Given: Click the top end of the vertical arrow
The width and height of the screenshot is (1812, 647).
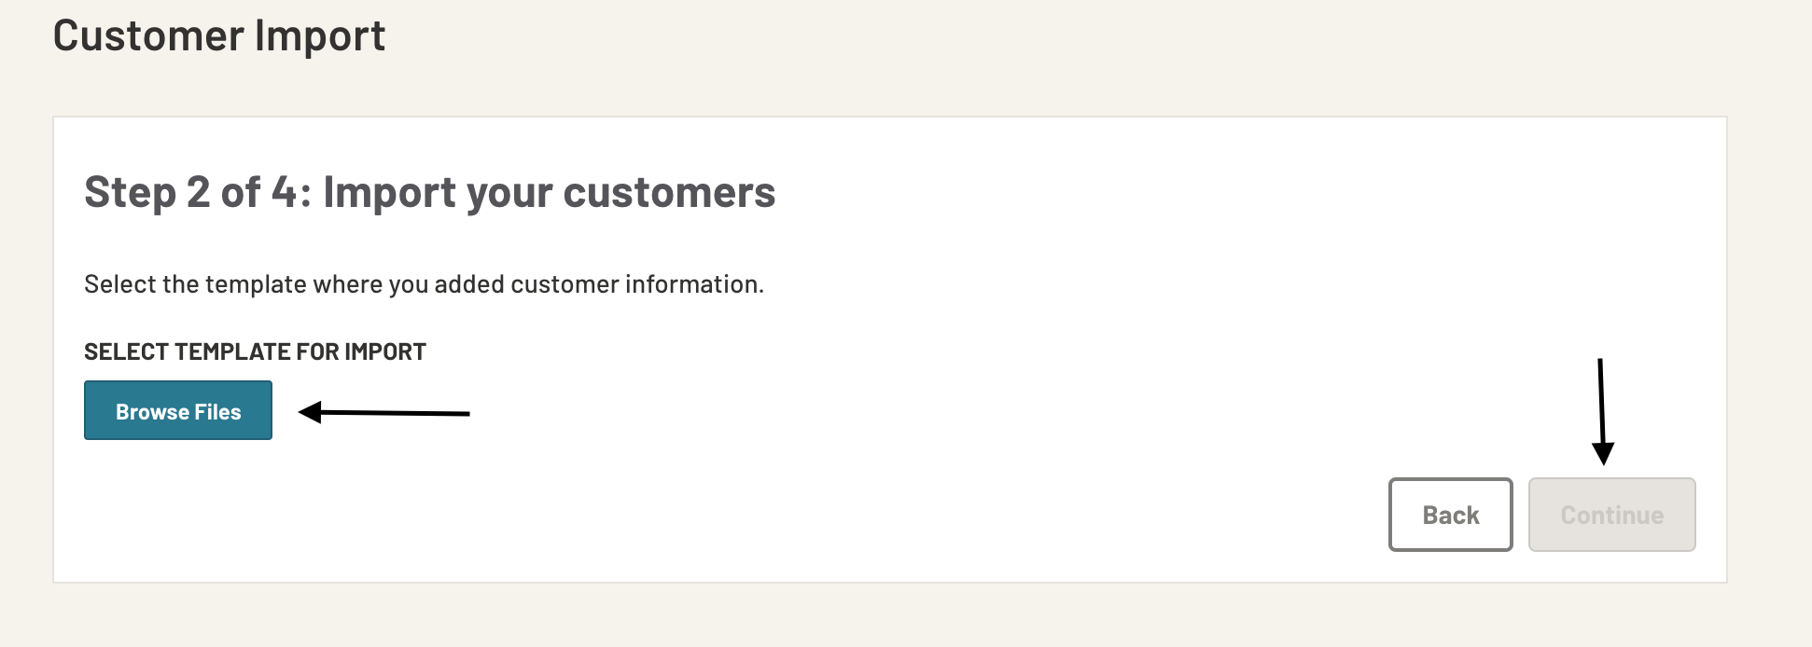Looking at the screenshot, I should point(1600,364).
